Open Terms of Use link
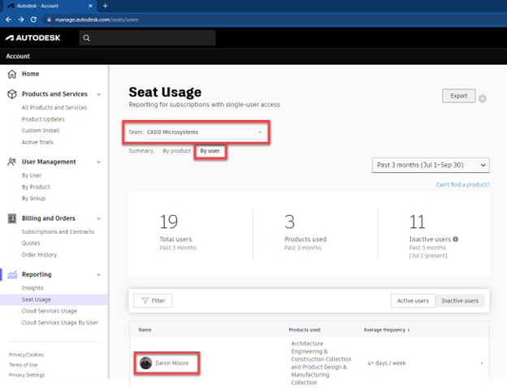The image size is (507, 388). (24, 364)
